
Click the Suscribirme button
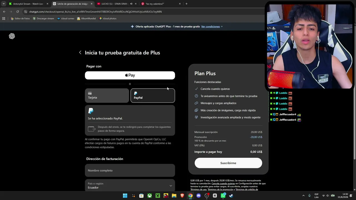[x=228, y=163]
